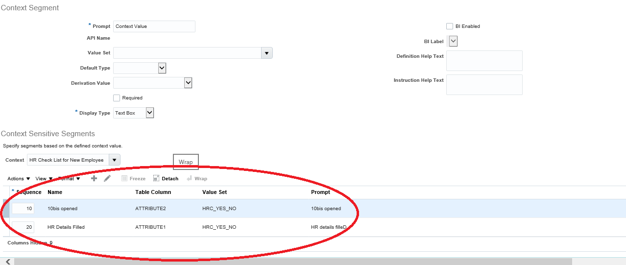Open the Display Type dropdown
Screen dimensions: 626x265
pos(150,113)
